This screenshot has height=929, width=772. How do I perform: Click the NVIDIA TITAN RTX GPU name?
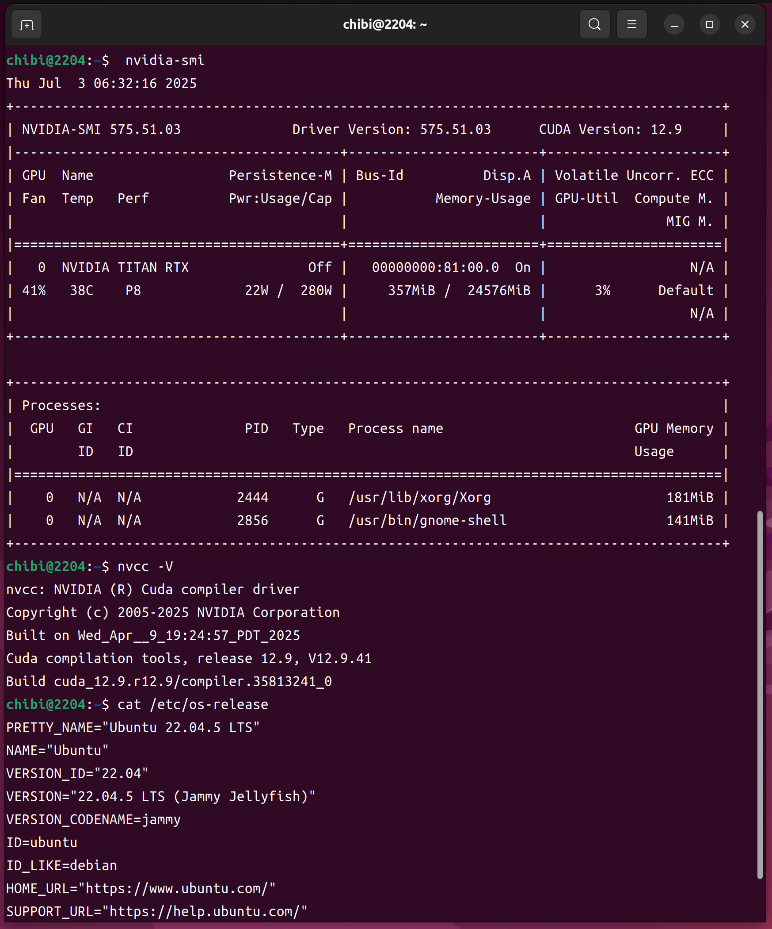(125, 268)
